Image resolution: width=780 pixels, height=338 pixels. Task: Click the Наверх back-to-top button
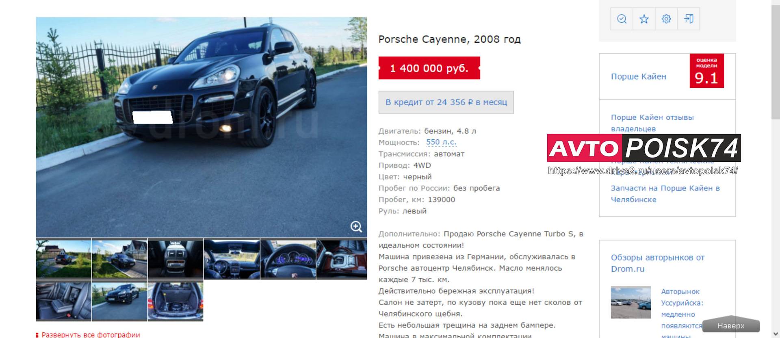pyautogui.click(x=731, y=325)
